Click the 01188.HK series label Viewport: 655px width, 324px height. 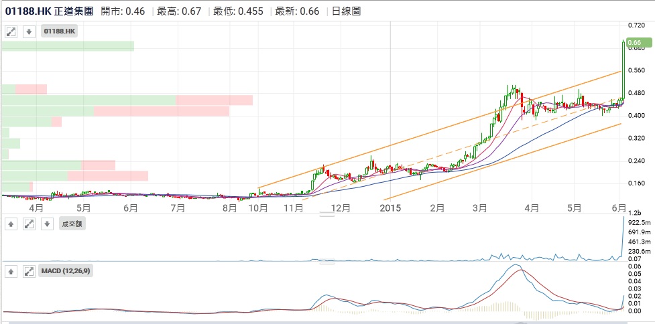(60, 31)
